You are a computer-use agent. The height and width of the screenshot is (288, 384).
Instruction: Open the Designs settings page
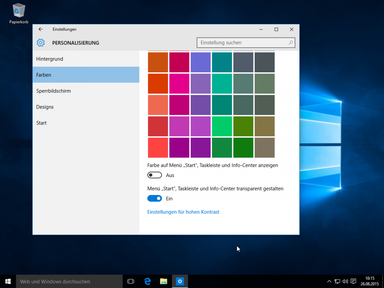point(86,107)
